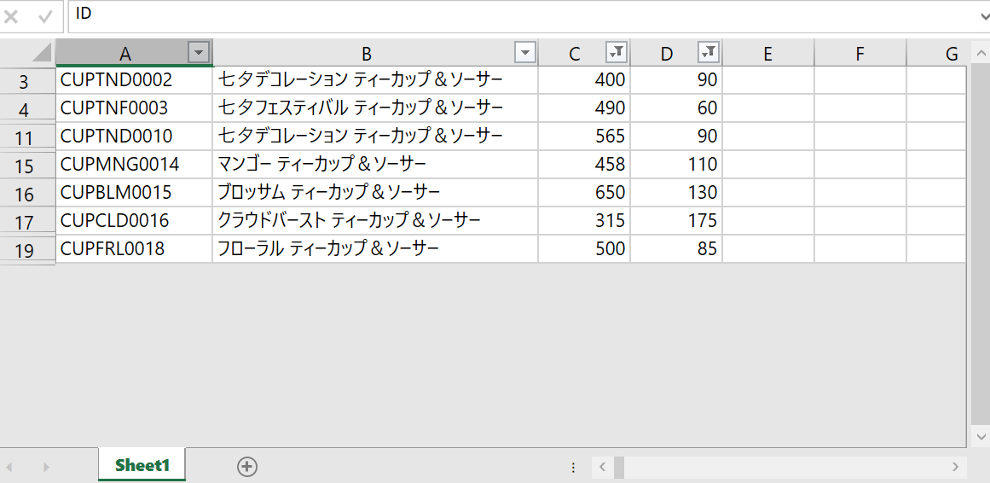Open the filter dropdown in column B
This screenshot has width=990, height=483.
tap(526, 53)
